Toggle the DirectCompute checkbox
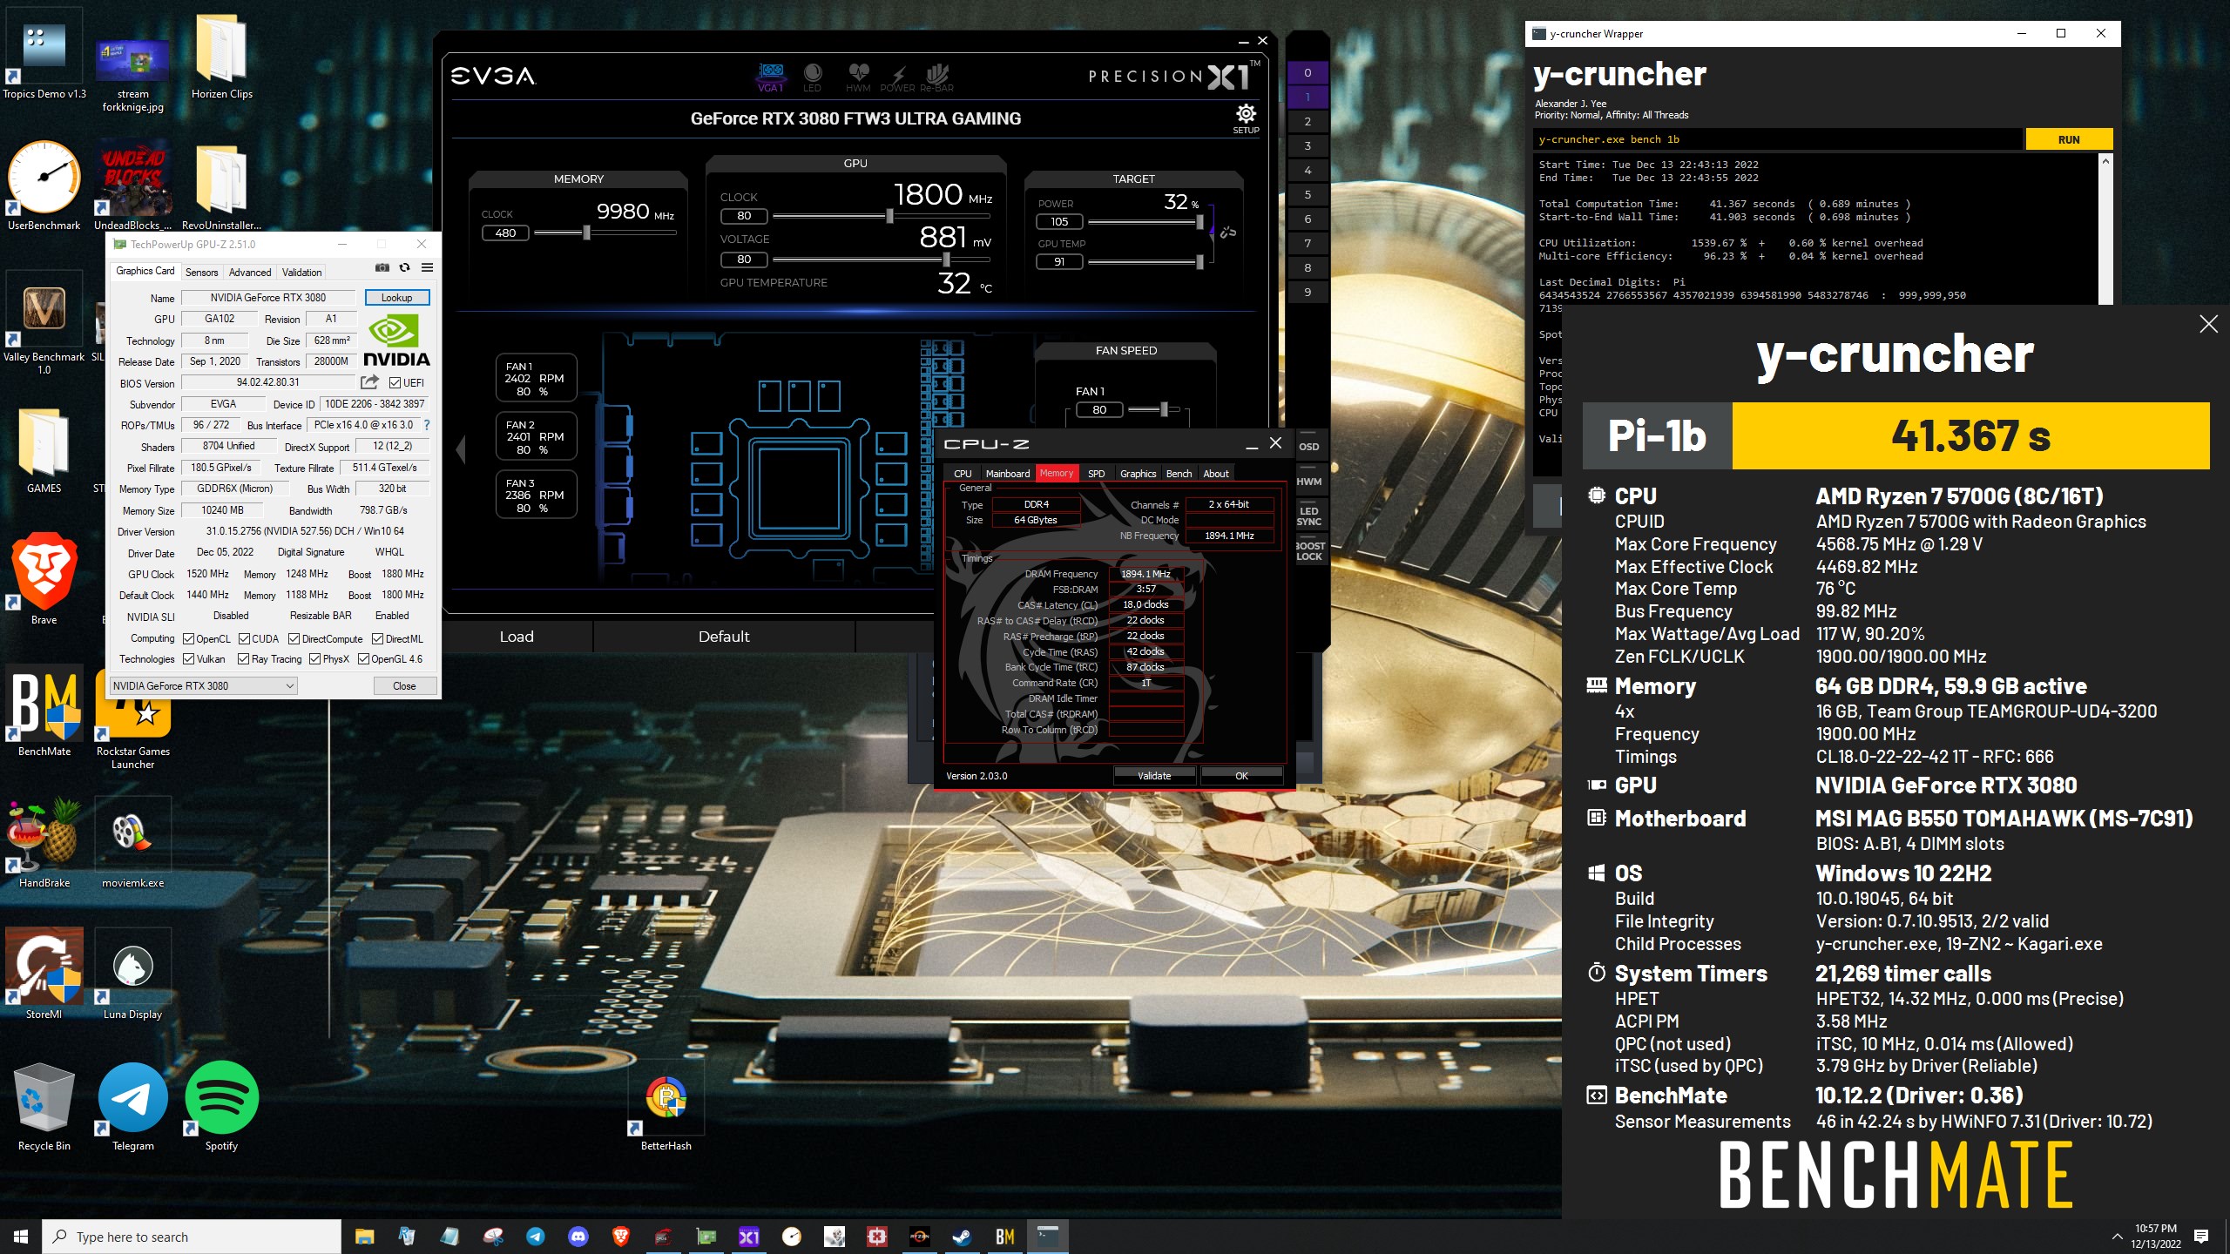 (x=294, y=639)
